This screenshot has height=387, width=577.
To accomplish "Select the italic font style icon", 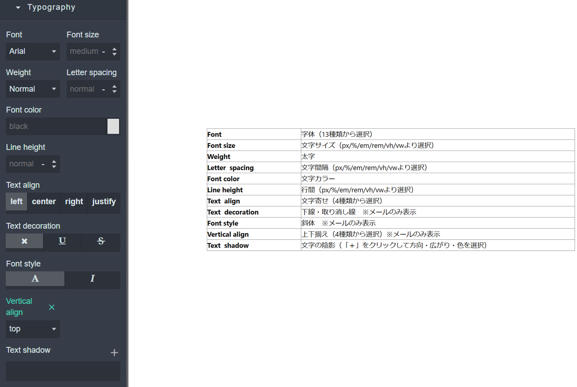I will pos(92,279).
